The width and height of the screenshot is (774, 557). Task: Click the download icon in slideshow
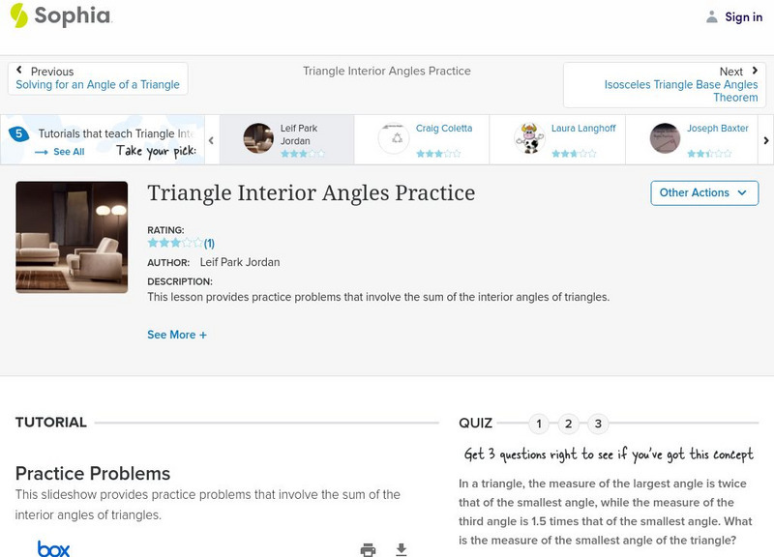click(402, 549)
